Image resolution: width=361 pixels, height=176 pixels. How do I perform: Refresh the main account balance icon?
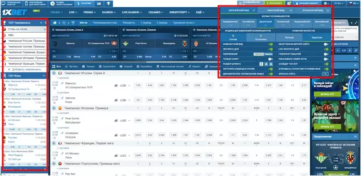tap(240, 3)
